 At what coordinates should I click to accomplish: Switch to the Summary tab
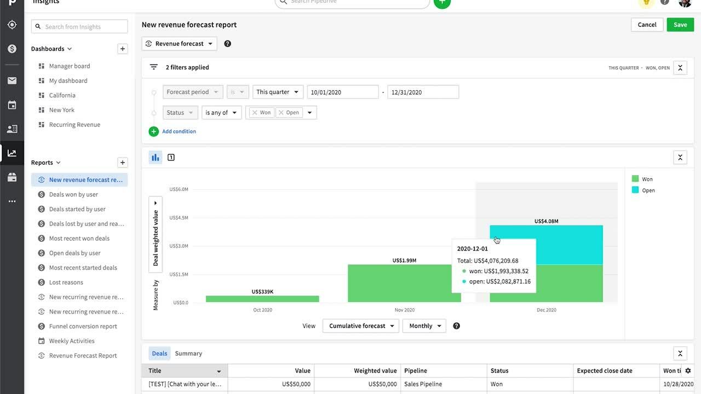click(x=188, y=354)
